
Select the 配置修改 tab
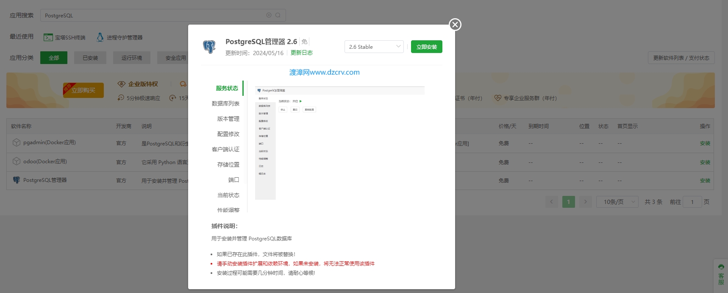228,134
